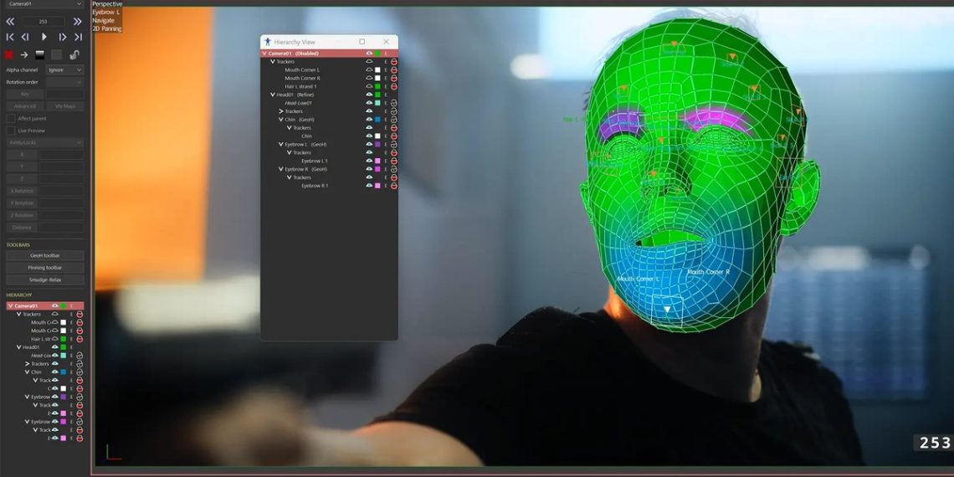Play the shot forward
Viewport: 954px width, 477px height.
point(44,37)
